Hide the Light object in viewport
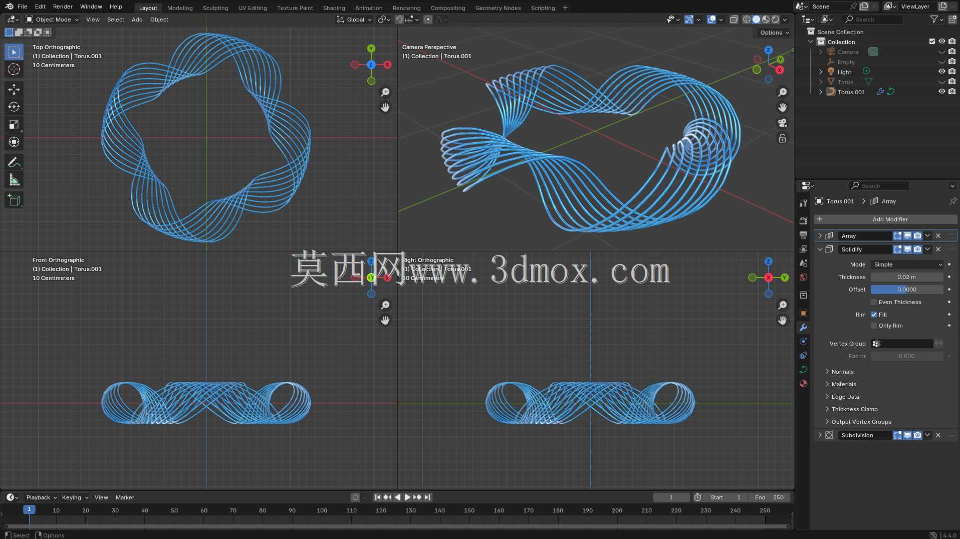This screenshot has width=960, height=539. [942, 72]
